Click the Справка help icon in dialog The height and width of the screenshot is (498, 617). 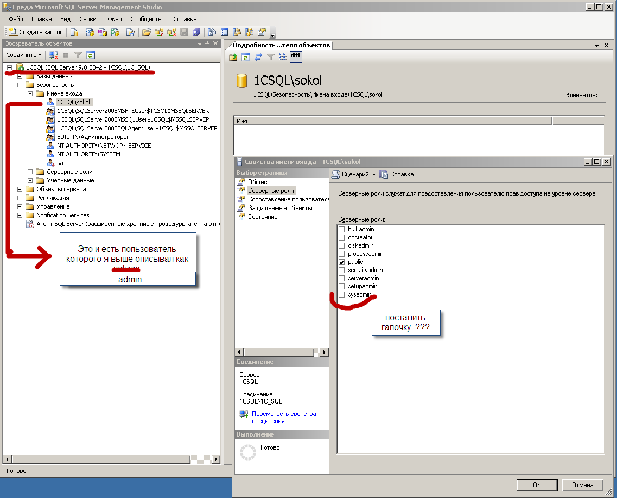(397, 174)
